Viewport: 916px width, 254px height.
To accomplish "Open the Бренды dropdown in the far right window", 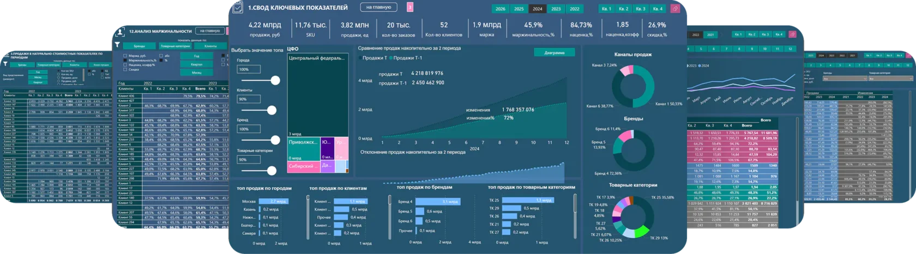I will pyautogui.click(x=845, y=78).
